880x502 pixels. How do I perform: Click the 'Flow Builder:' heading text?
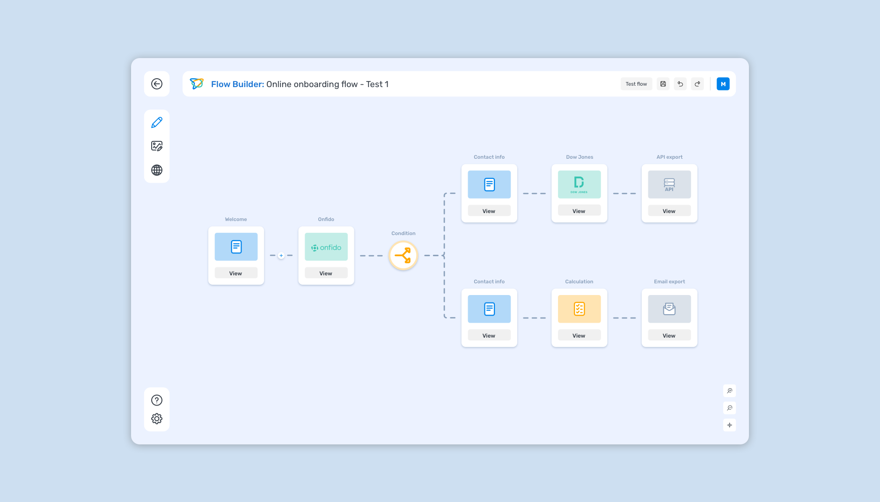[x=237, y=84]
